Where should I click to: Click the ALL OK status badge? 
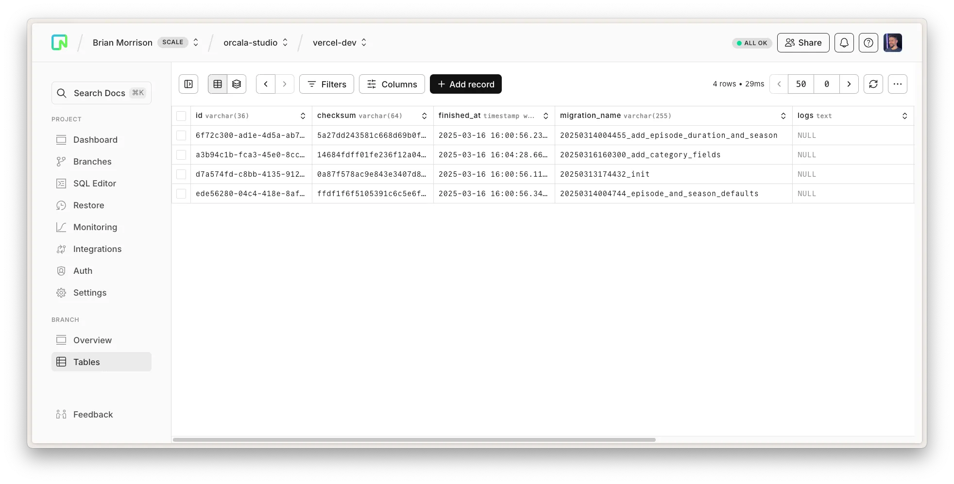click(x=752, y=43)
